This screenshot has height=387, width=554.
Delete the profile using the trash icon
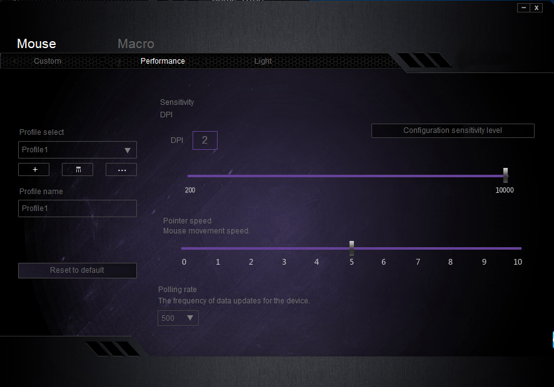pos(78,170)
